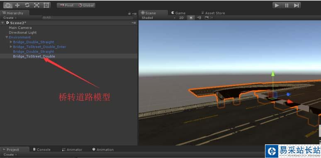Switch to the Game tab

pyautogui.click(x=178, y=13)
